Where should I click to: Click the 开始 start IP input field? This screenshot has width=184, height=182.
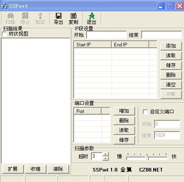click(x=106, y=35)
